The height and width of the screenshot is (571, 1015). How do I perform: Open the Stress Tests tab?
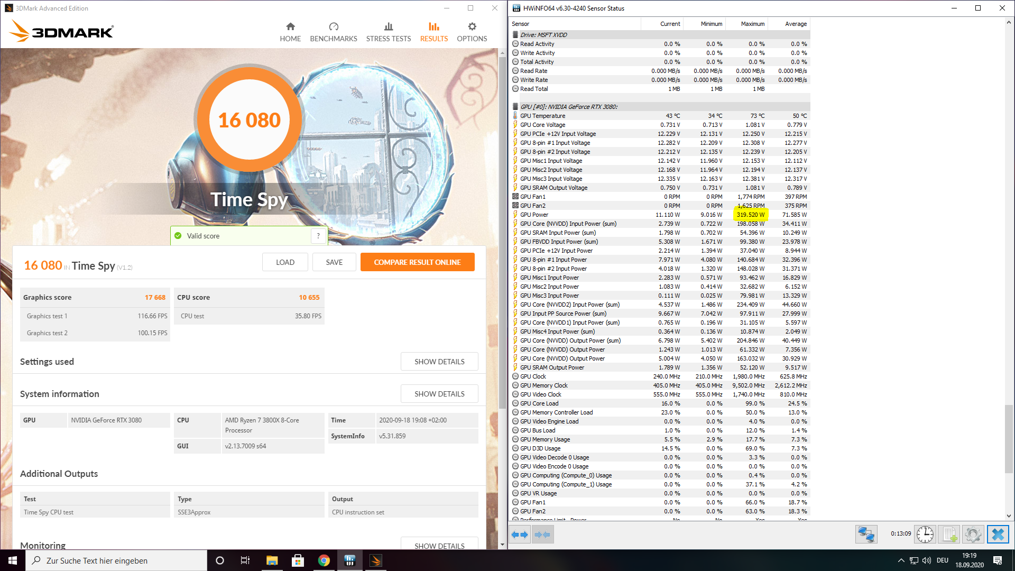point(388,32)
